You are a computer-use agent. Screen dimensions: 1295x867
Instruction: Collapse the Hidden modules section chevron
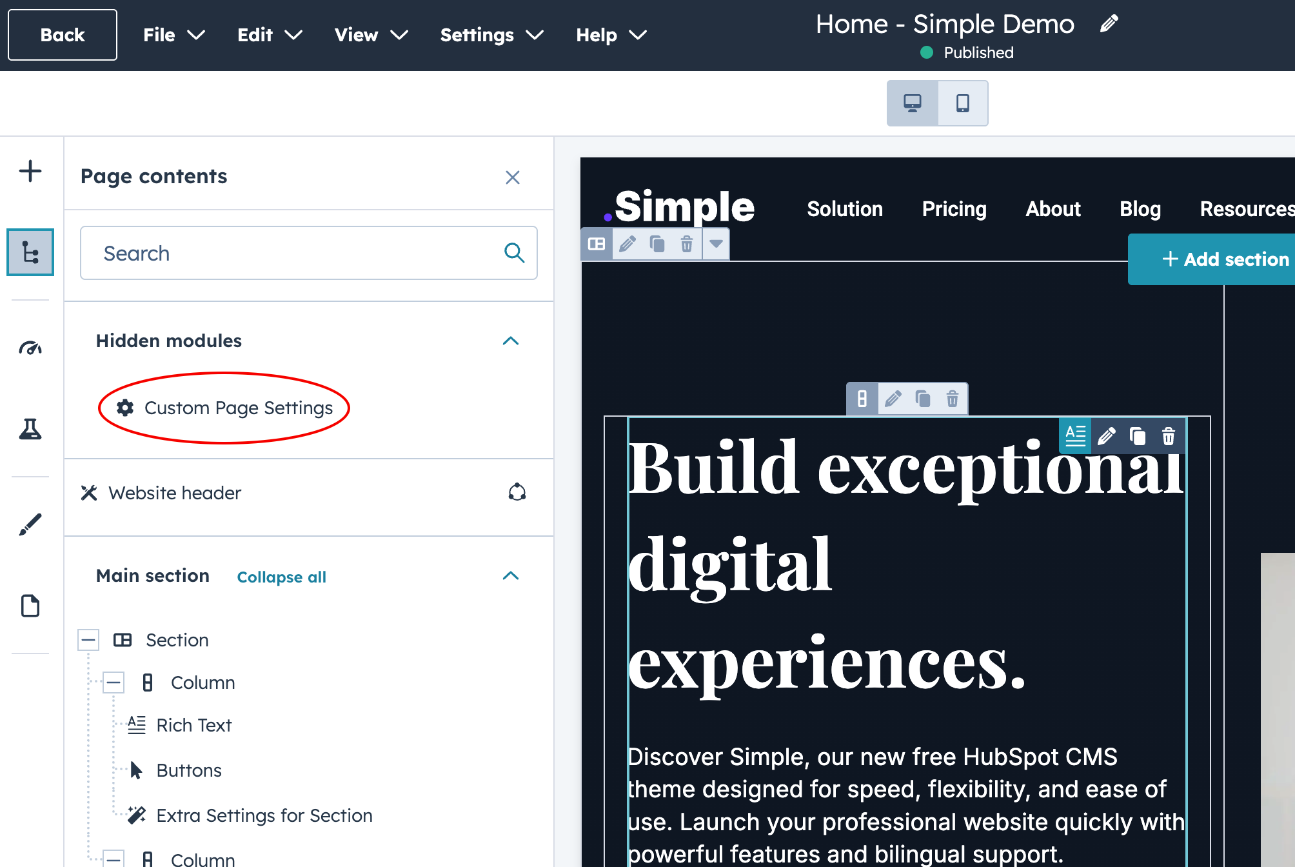pyautogui.click(x=511, y=341)
